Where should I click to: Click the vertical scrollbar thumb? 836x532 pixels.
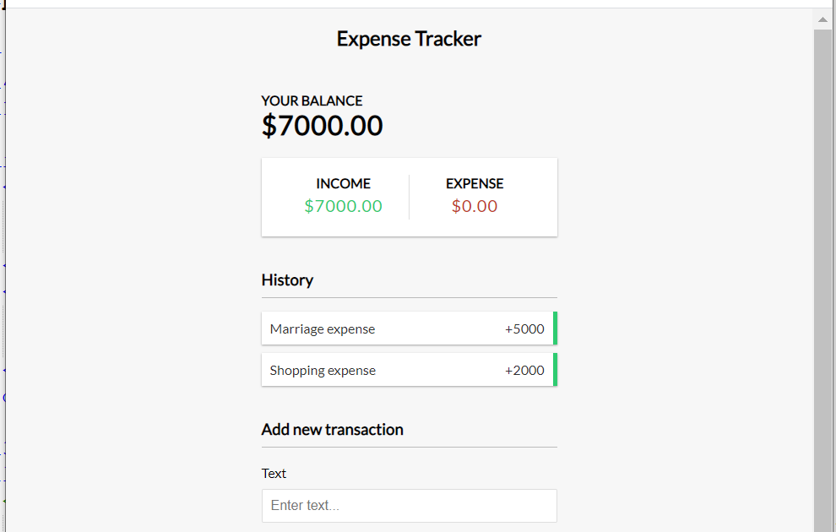pos(822,279)
